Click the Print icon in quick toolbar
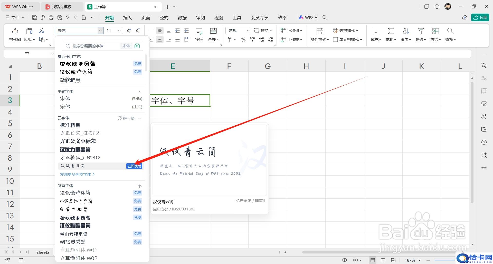Viewport: 493px width, 264px height. click(51, 17)
